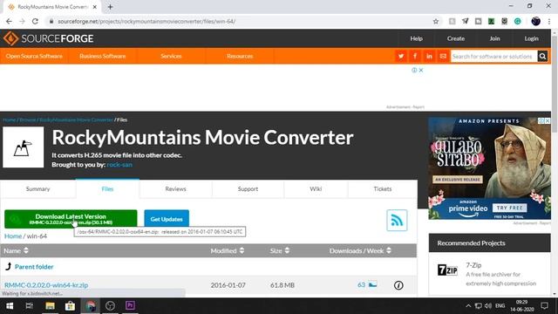Sort files by Name column
The width and height of the screenshot is (558, 314).
tap(16, 250)
